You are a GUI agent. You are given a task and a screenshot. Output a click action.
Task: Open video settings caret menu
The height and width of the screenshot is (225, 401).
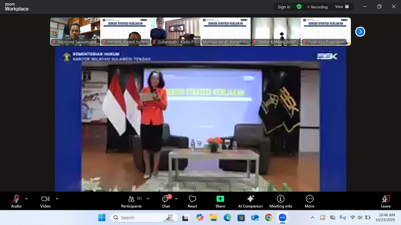(57, 199)
